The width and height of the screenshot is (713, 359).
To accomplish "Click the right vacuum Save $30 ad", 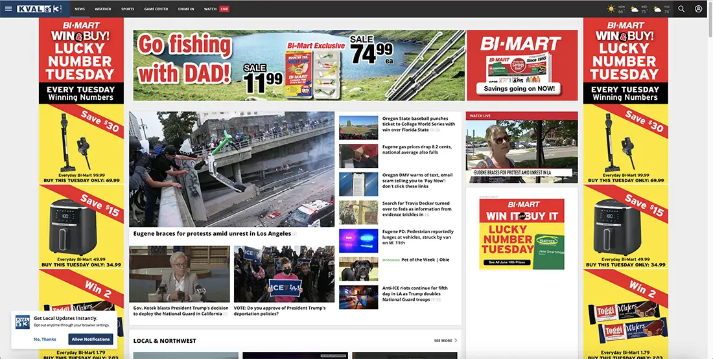I will pos(625,145).
